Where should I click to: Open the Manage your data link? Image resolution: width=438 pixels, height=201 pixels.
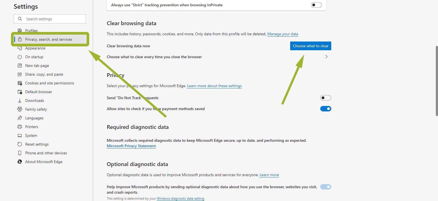click(283, 34)
